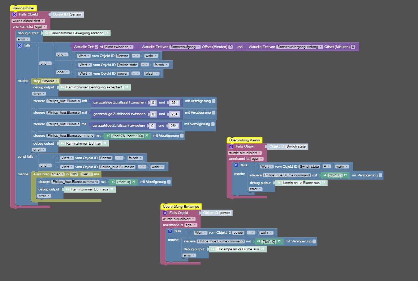Toggle mit Verzögerung in Kaminzimmer timeout block
Viewport: 418px width, 281px height.
tap(169, 182)
